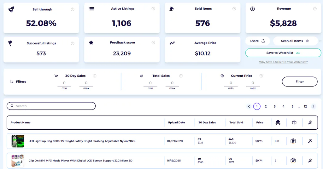Select page 2 in pagination
Viewport: 323px width, 169px height.
point(266,106)
